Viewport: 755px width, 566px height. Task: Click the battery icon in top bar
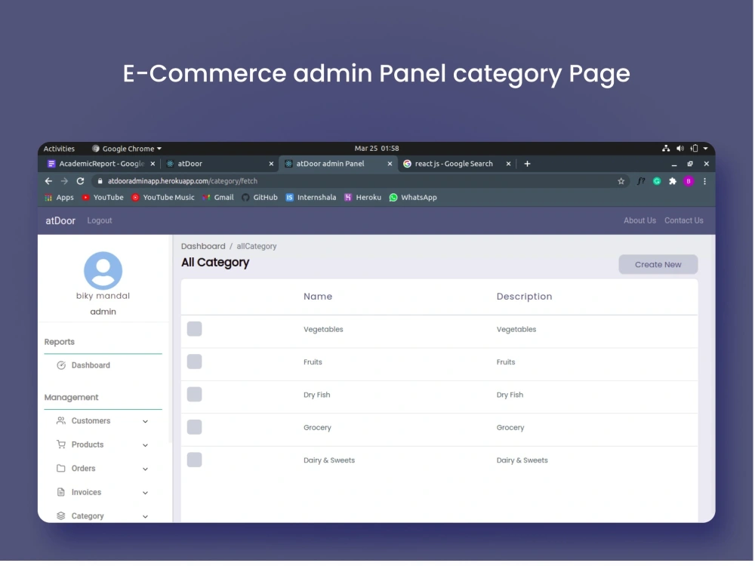coord(694,149)
